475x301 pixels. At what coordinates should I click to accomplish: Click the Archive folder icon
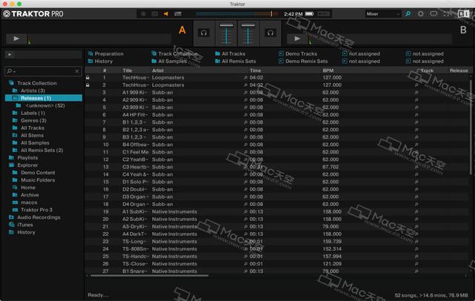click(15, 195)
